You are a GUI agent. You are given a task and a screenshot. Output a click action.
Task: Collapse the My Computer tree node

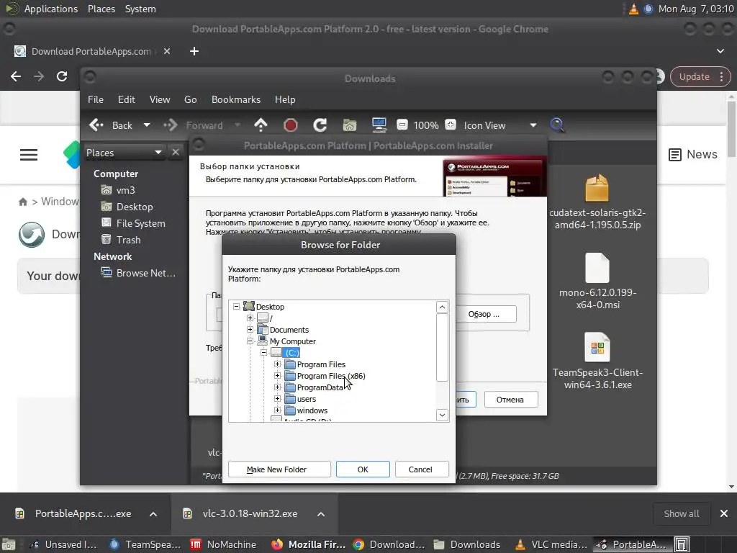pyautogui.click(x=250, y=341)
